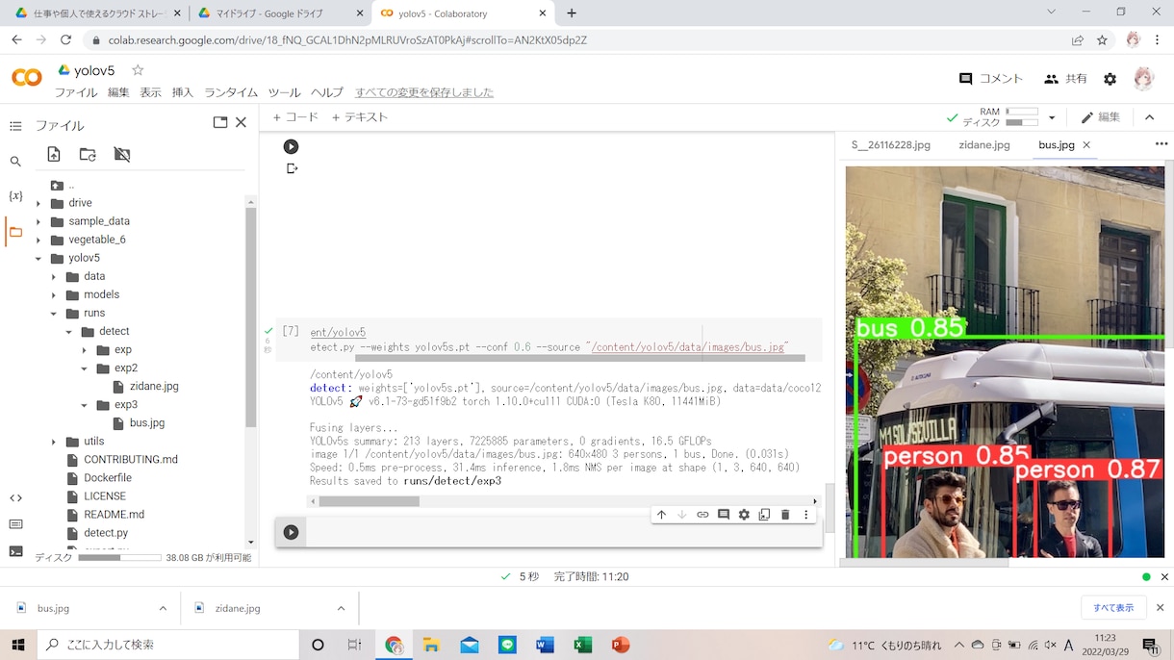Open Colab home logo

tap(26, 78)
